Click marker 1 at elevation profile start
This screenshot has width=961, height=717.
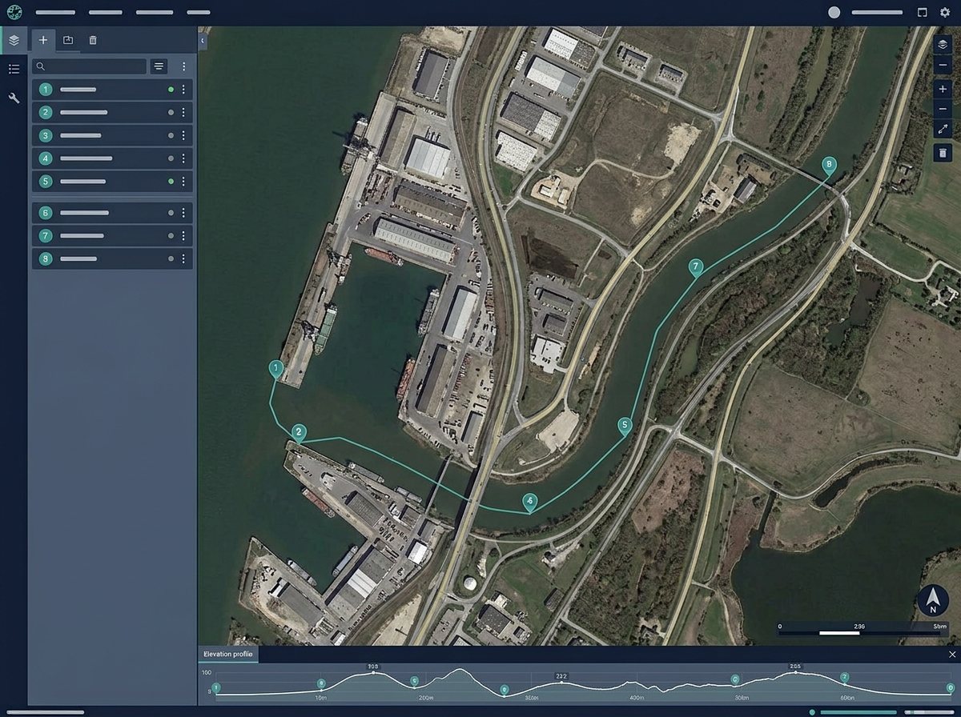pyautogui.click(x=216, y=687)
